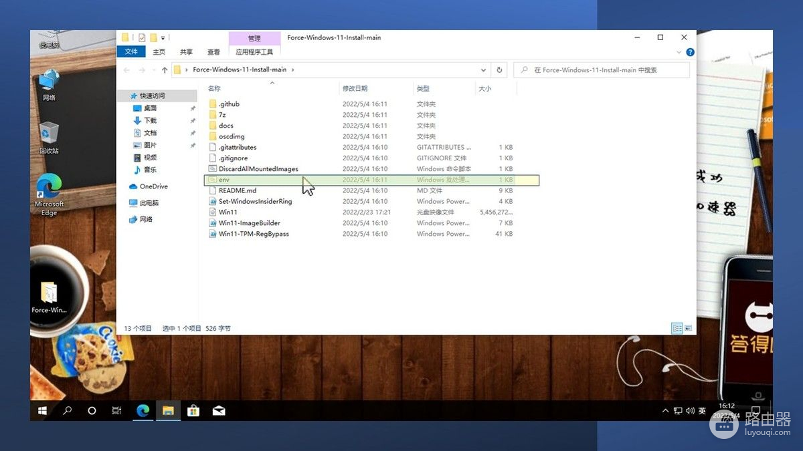Image resolution: width=803 pixels, height=451 pixels.
Task: Open the Mail app on taskbar
Action: (219, 410)
